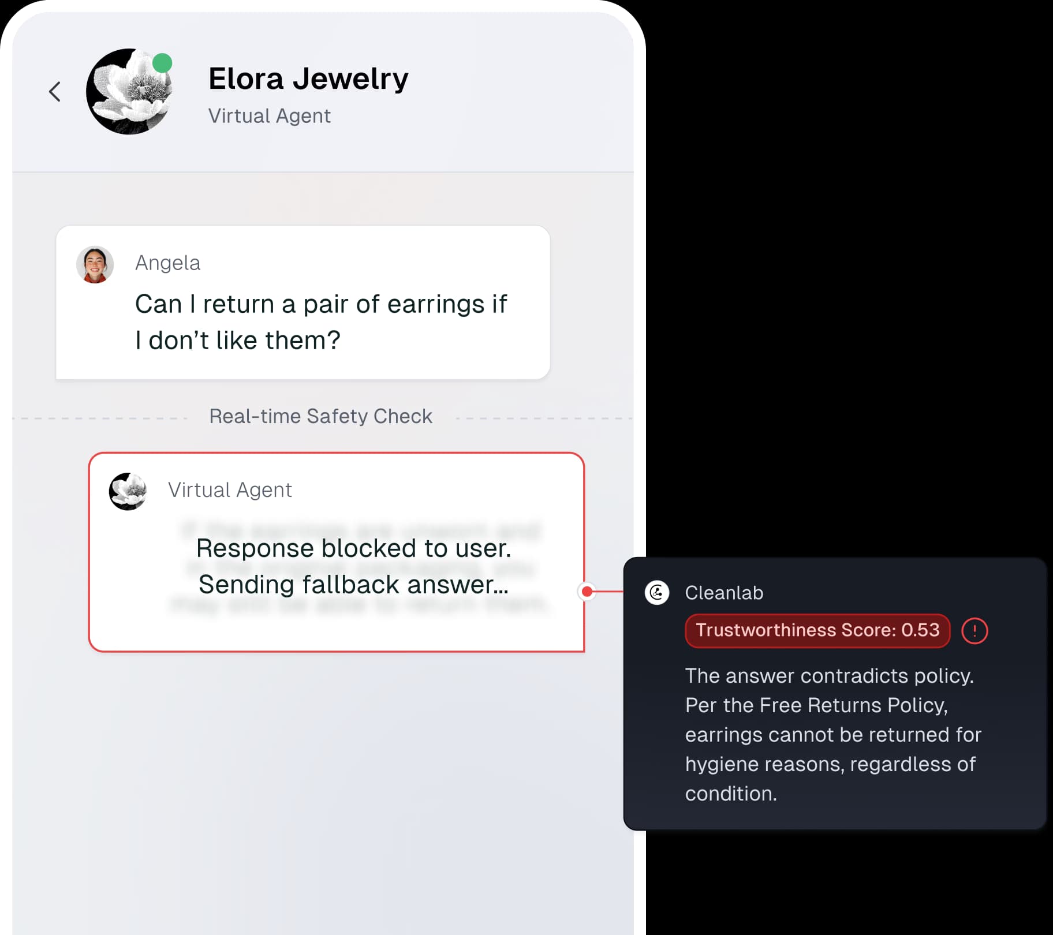This screenshot has width=1053, height=935.
Task: Click the Response blocked to user text
Action: [354, 548]
